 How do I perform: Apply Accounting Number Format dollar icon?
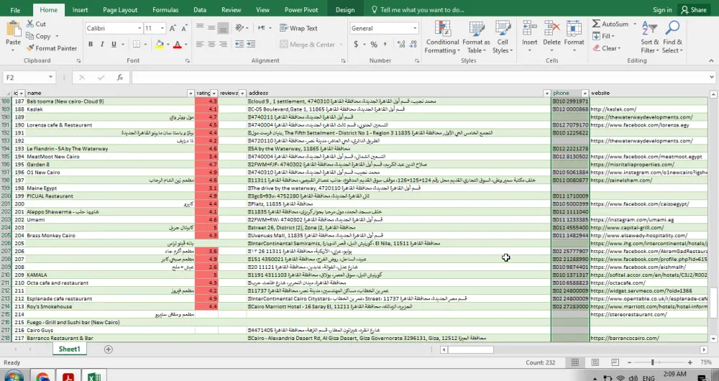pyautogui.click(x=356, y=45)
